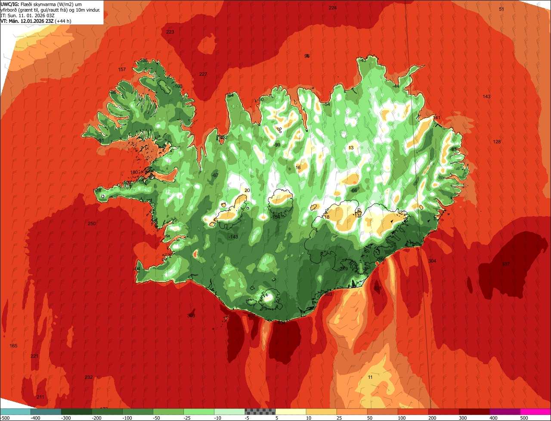Select the magenta above-500 legend swatch

535,412
